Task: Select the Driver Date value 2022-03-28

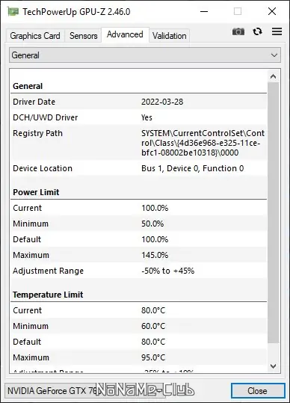Action: (x=162, y=102)
